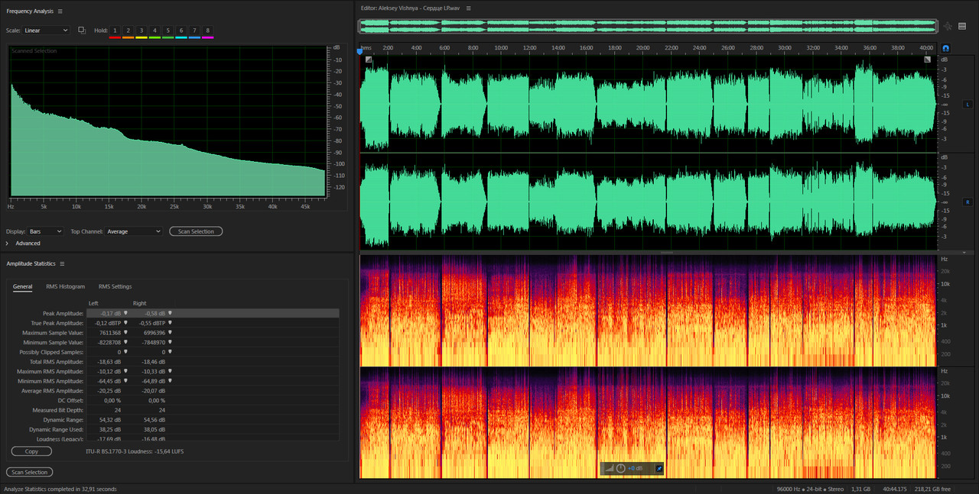The image size is (979, 494).
Task: Click the HUD volume level icon
Action: tap(610, 468)
